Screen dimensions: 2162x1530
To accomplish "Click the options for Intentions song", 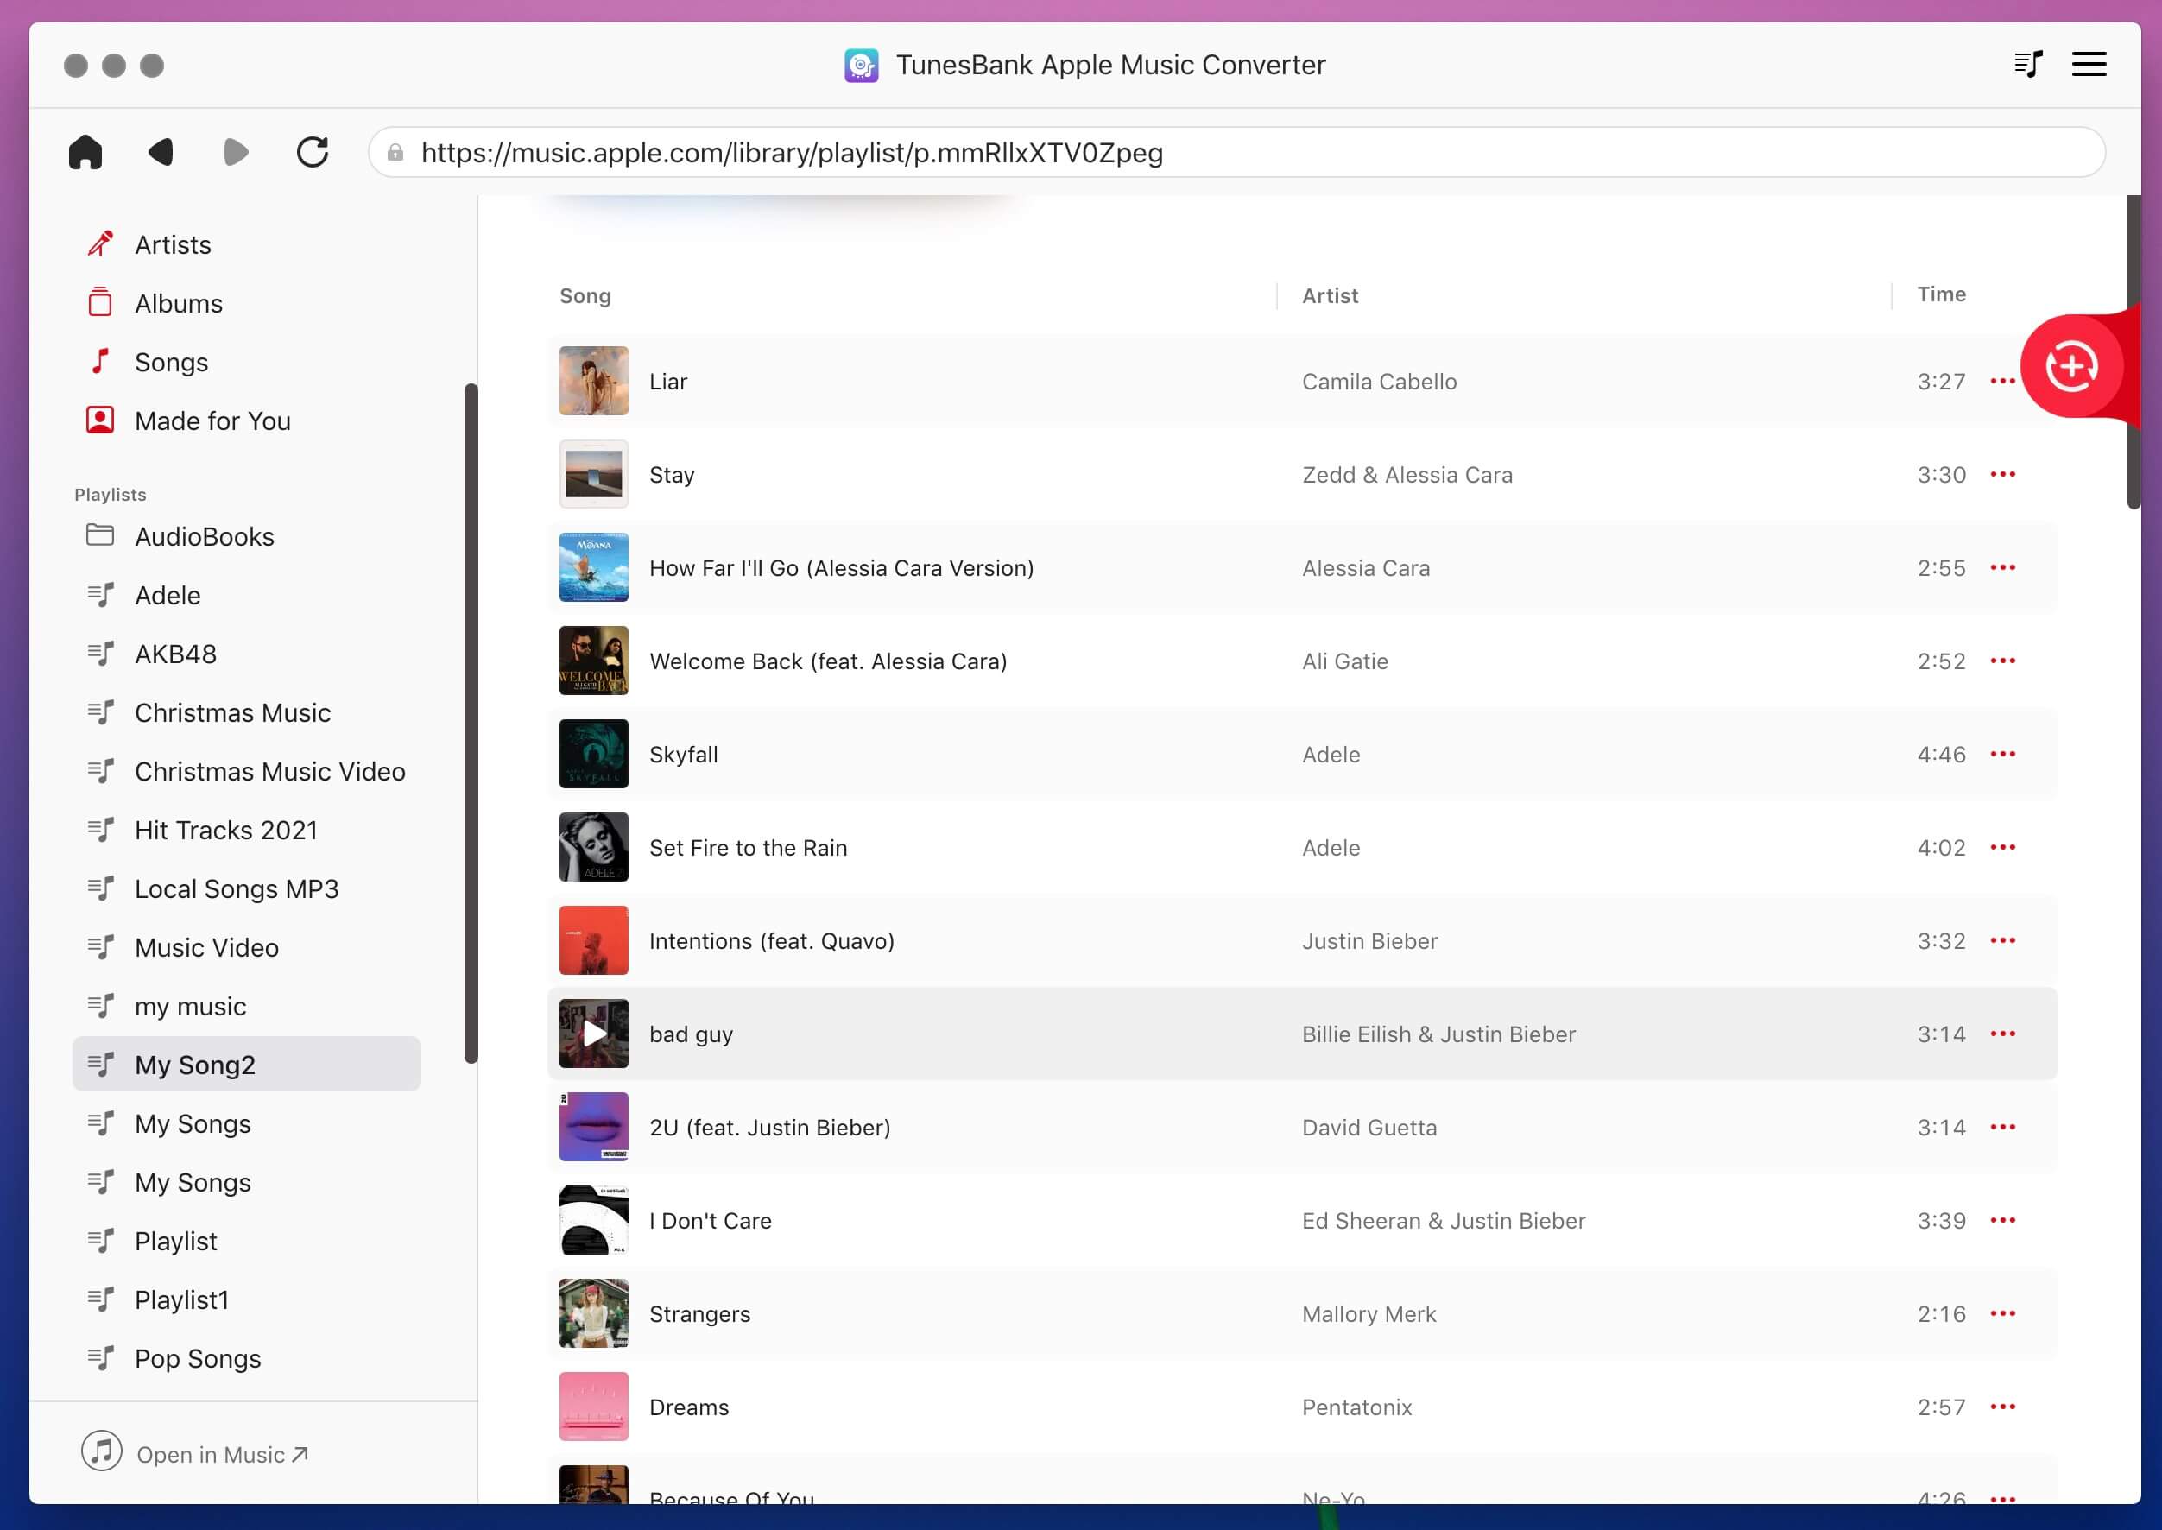I will coord(2003,939).
